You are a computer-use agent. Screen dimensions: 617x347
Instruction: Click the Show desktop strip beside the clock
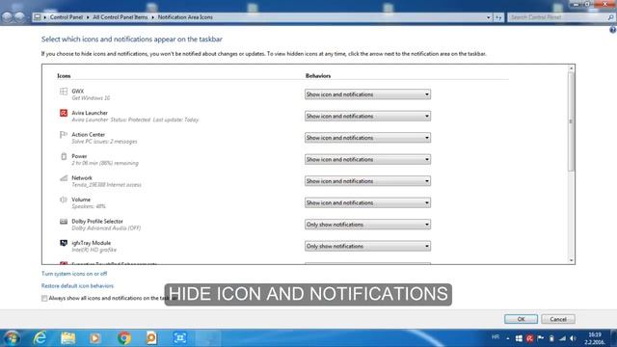(613, 338)
